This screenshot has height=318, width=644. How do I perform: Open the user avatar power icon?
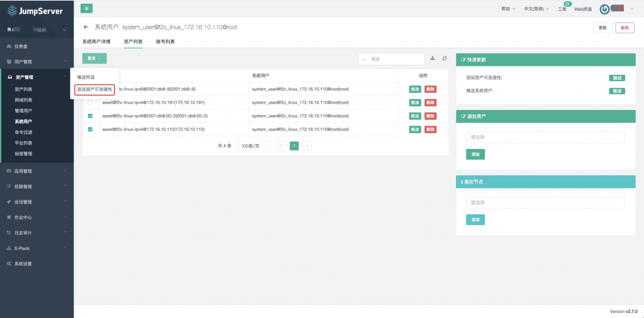[604, 9]
